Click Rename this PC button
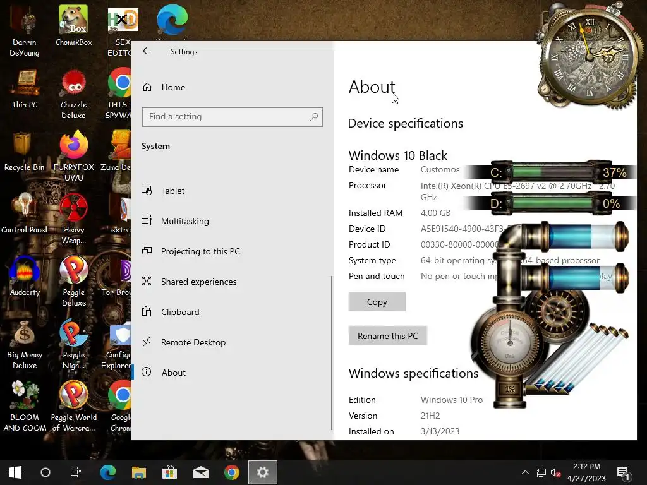 387,336
